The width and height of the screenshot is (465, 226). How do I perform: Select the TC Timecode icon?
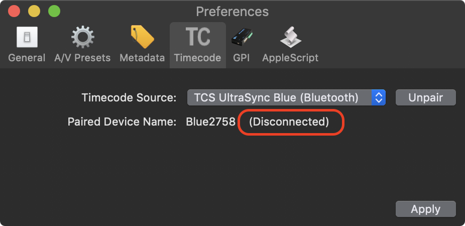(198, 37)
